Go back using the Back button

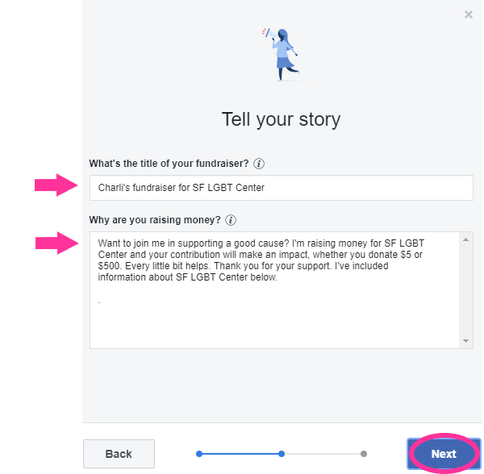[119, 454]
